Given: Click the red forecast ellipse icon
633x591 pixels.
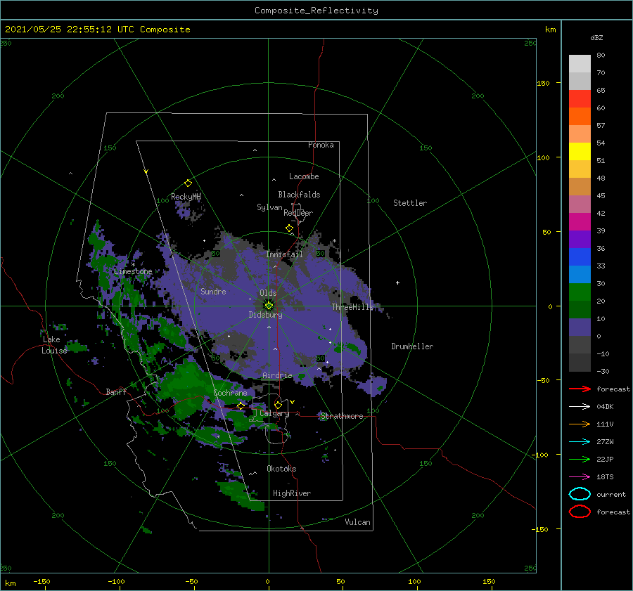Looking at the screenshot, I should (580, 512).
